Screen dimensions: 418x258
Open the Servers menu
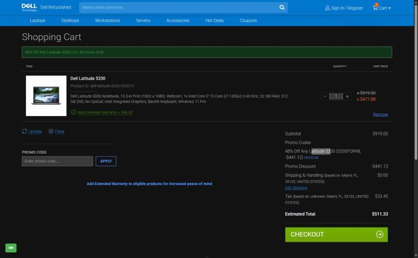click(143, 20)
